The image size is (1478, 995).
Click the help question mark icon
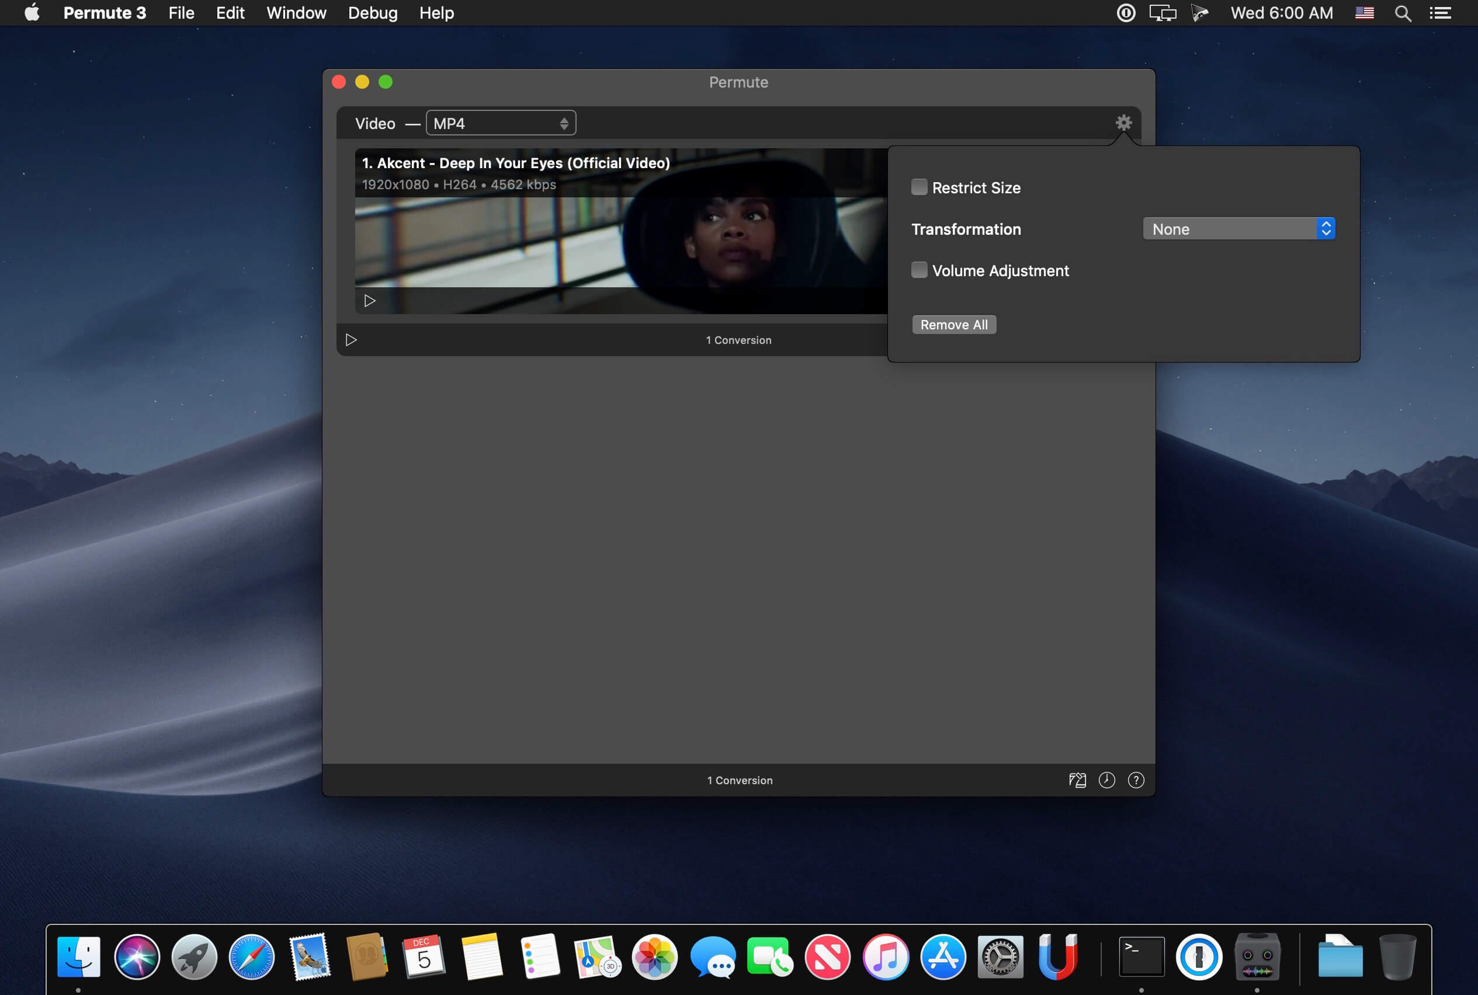coord(1136,780)
